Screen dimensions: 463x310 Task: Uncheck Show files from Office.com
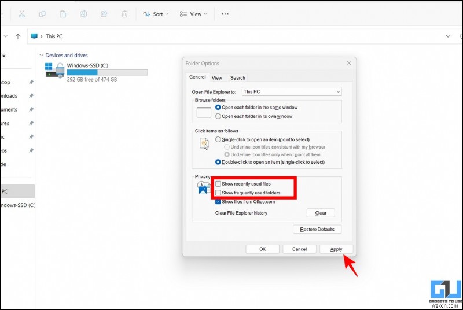pos(218,202)
